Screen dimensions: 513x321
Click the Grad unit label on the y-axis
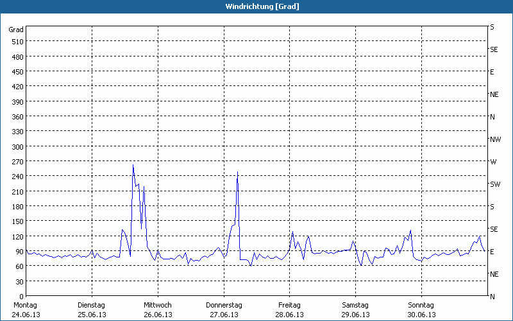point(16,30)
